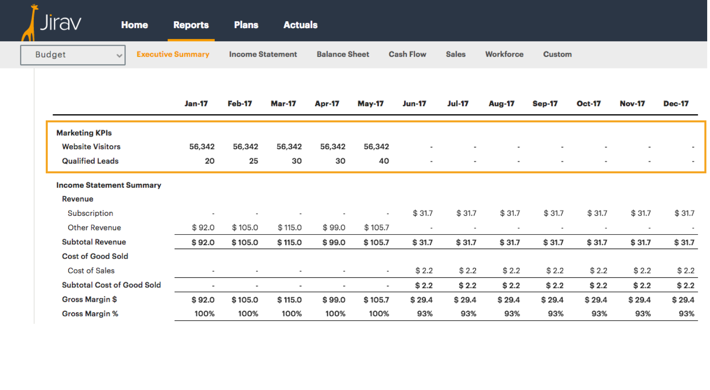
Task: Select the Executive Summary tab
Action: pyautogui.click(x=173, y=54)
